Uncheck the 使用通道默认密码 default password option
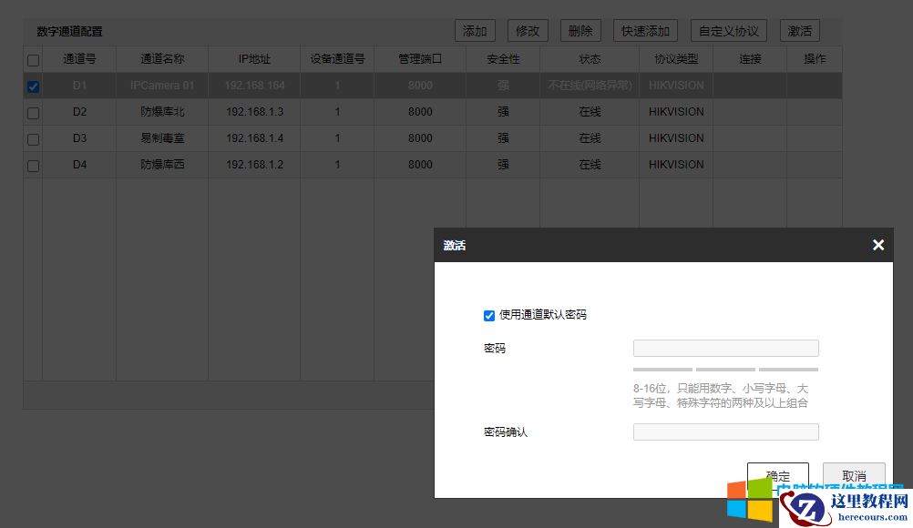 click(489, 316)
